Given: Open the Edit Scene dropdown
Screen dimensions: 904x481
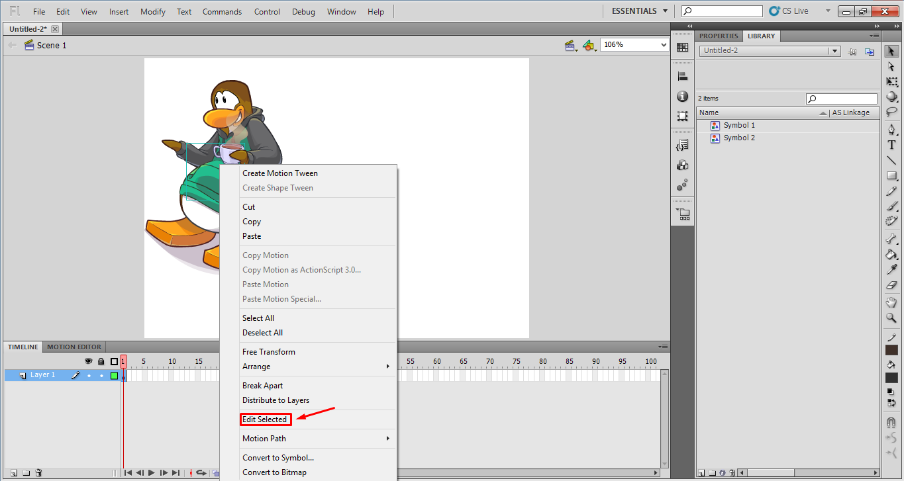Looking at the screenshot, I should pos(571,45).
